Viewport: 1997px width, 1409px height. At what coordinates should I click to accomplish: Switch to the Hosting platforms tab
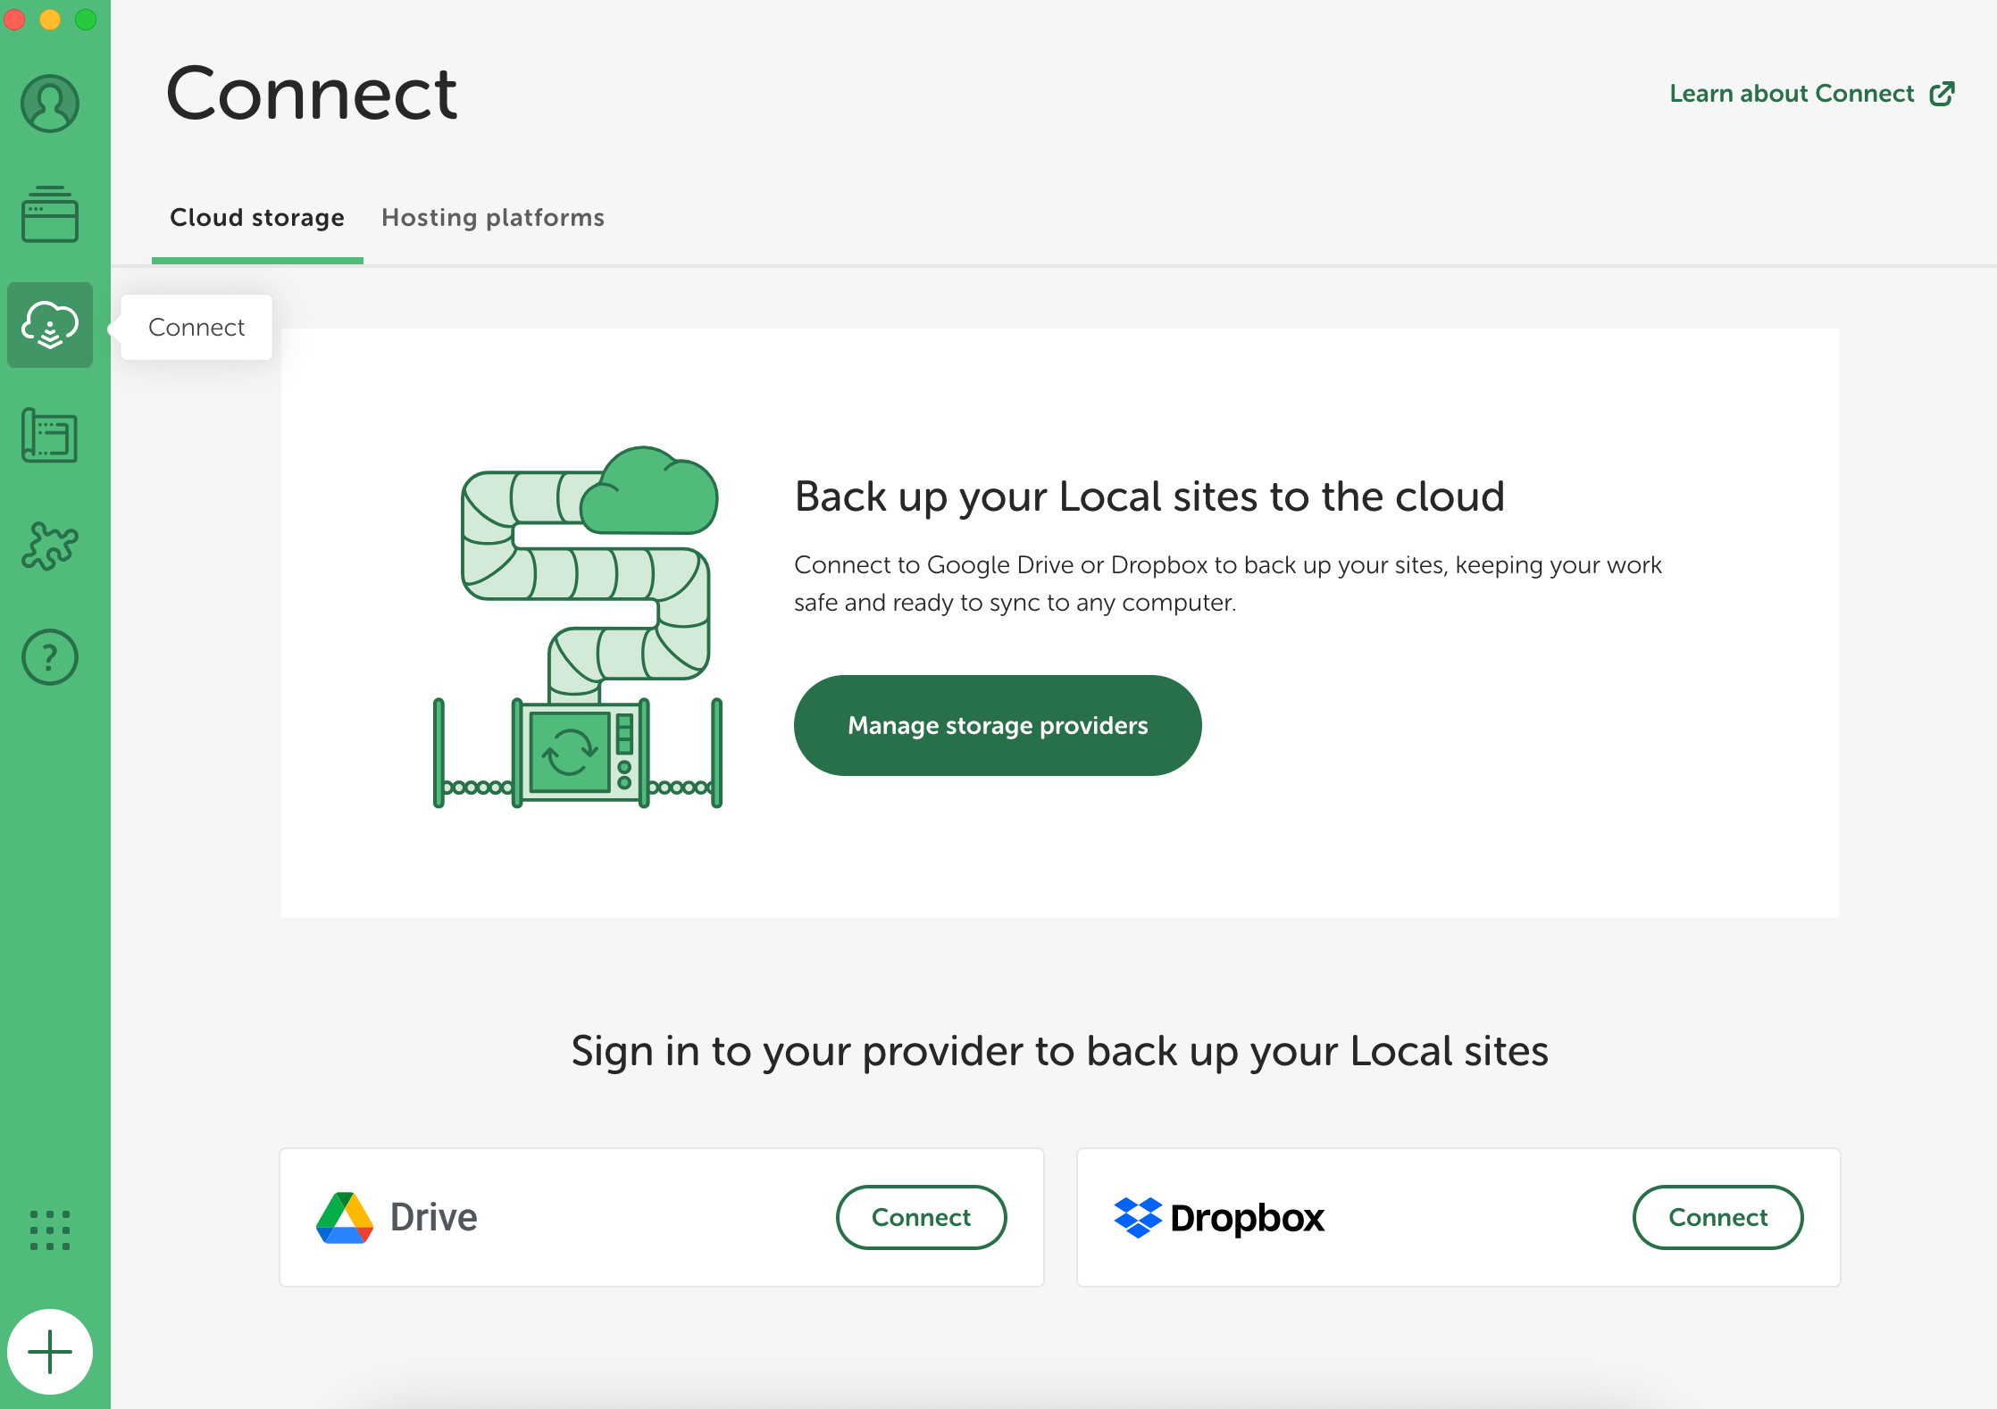[493, 218]
